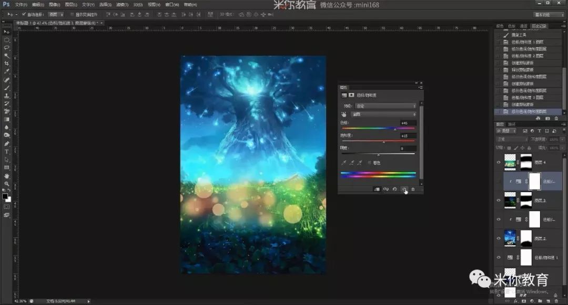Delete the adjustment with Properties trash icon
Screen dimensions: 568x305
point(413,189)
